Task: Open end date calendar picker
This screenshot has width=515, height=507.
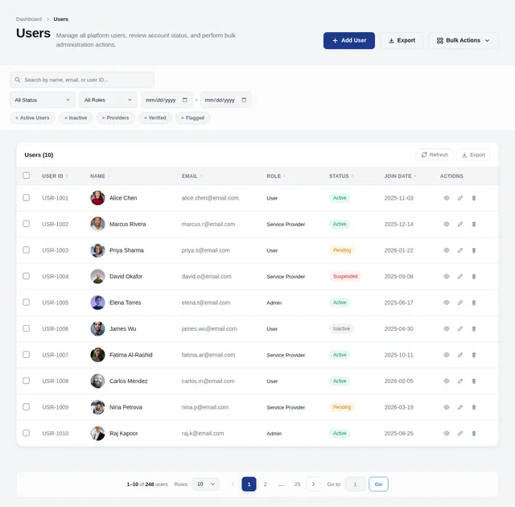Action: tap(244, 100)
